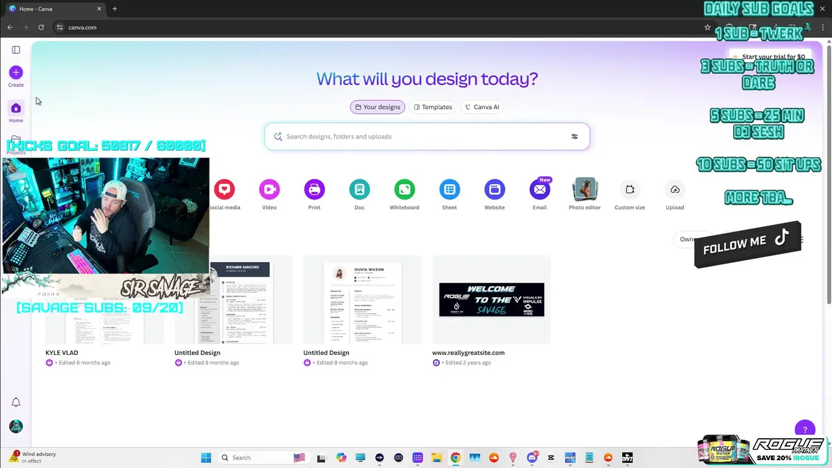Click the Chrome icon in the taskbar
The height and width of the screenshot is (468, 832).
pyautogui.click(x=456, y=458)
